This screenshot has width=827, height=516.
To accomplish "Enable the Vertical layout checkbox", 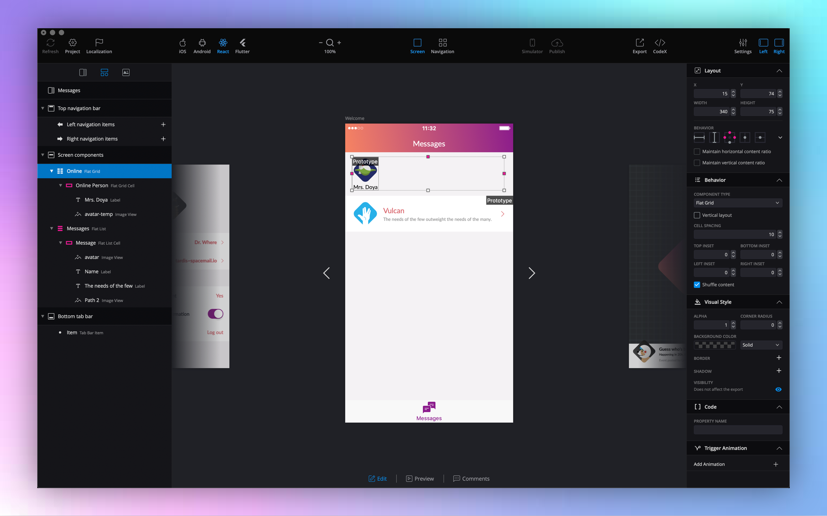I will click(x=697, y=215).
